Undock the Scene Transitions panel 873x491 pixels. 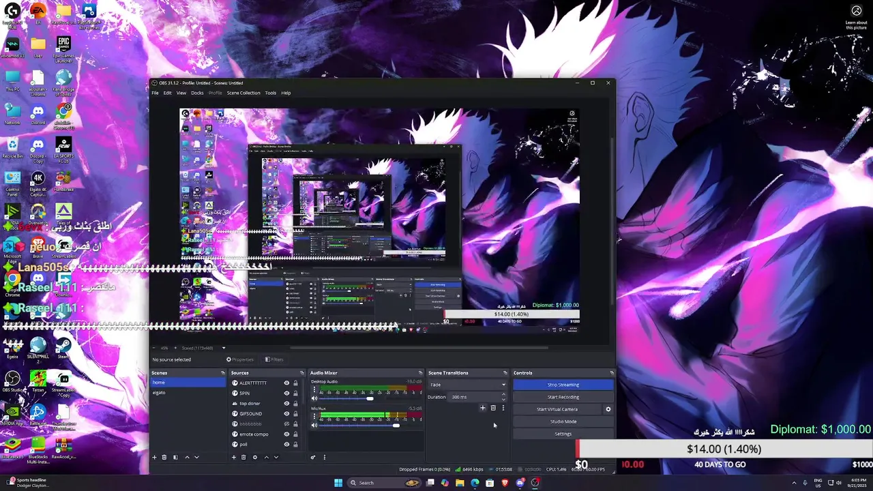pos(505,373)
